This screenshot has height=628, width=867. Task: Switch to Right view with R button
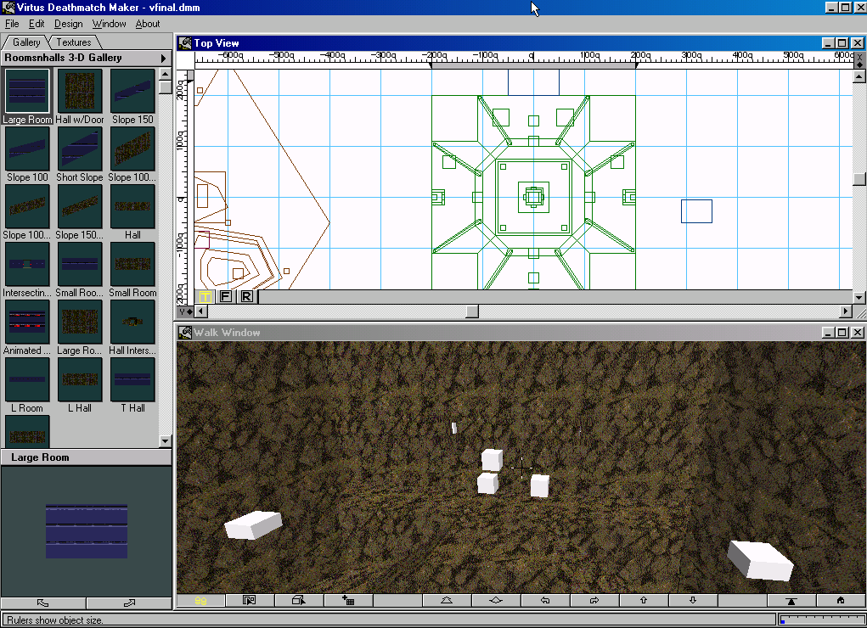[246, 296]
